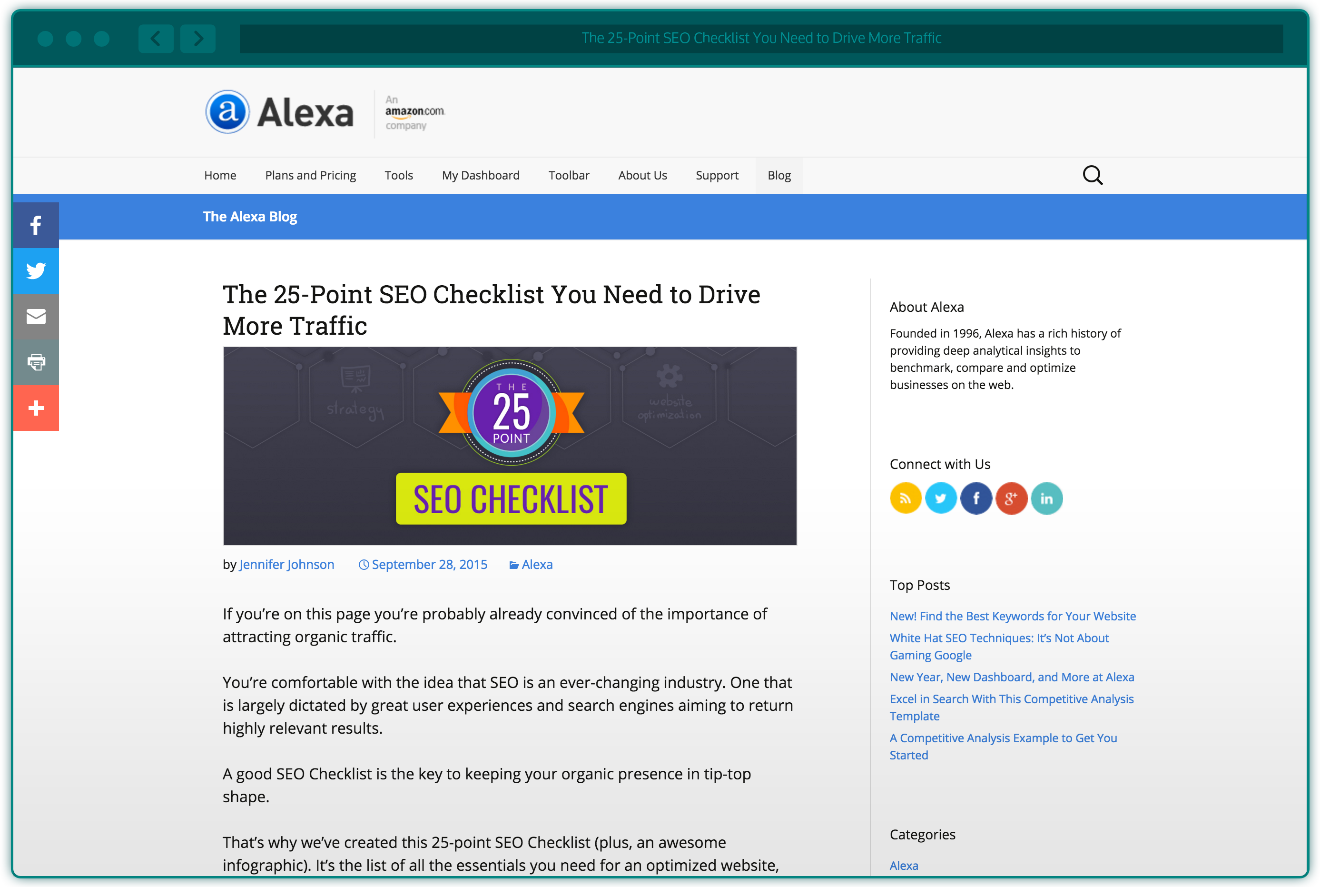Screen dimensions: 1320x887
Task: Open 'A Competitive Analysis Example' post
Action: click(x=1003, y=747)
